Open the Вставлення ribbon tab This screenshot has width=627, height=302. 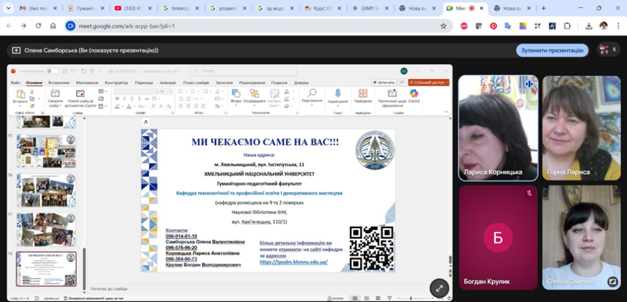click(59, 82)
